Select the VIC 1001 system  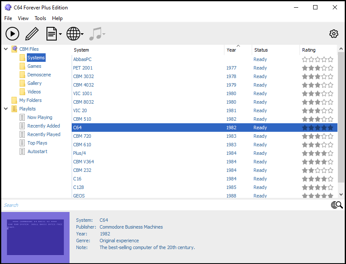click(x=204, y=93)
